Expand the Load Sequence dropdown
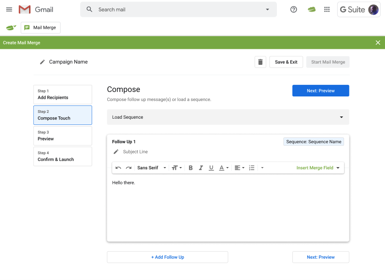 (x=228, y=117)
